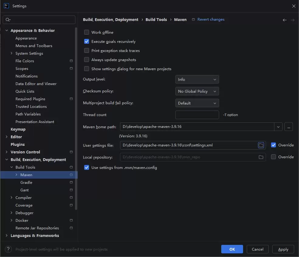The width and height of the screenshot is (299, 257).
Task: Click the Thread count input field
Action: coord(197,115)
